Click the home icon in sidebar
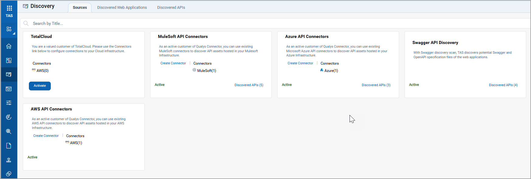Image resolution: width=531 pixels, height=179 pixels. tap(9, 46)
